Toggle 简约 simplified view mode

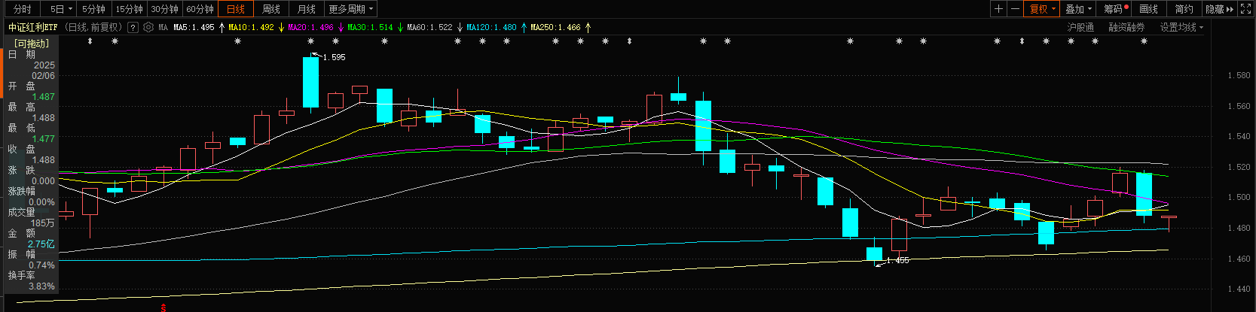(1184, 9)
